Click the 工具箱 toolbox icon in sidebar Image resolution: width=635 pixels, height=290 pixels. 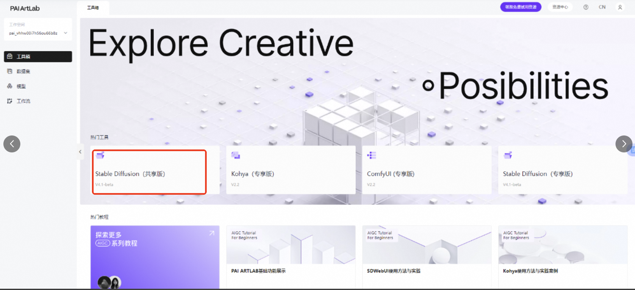(10, 56)
